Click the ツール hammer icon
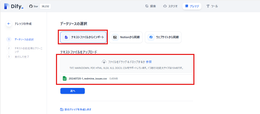The image size is (260, 114). tap(208, 6)
